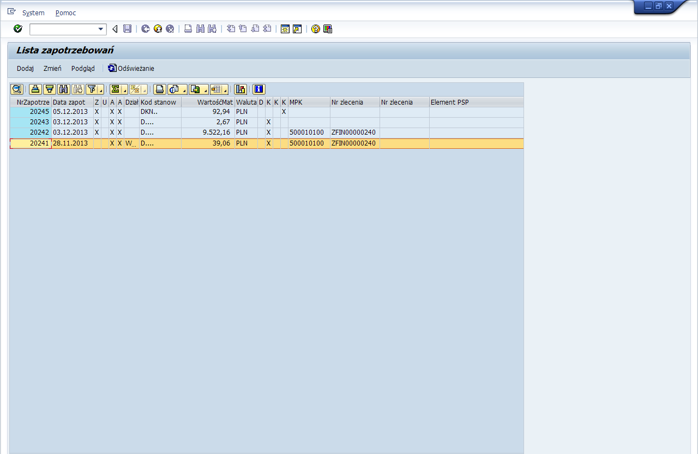Click the green checkmark Enter icon

18,29
